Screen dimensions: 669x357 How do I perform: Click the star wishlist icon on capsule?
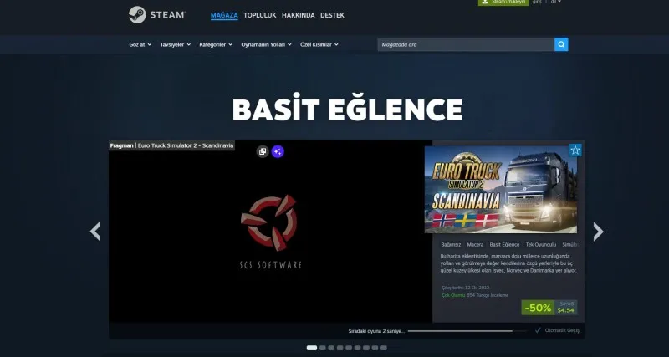coord(575,150)
